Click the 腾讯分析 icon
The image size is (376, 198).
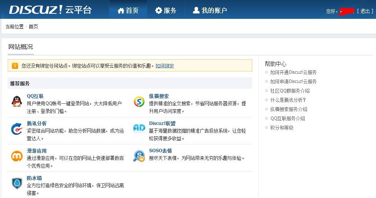click(17, 129)
